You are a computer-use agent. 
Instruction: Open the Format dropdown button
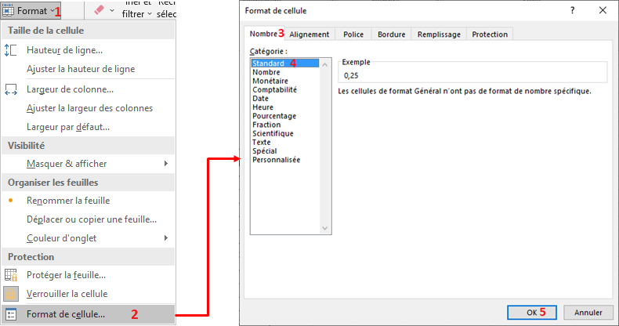tap(30, 11)
